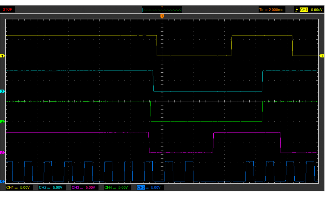Click the yellow CH1 ground level marker
Viewport: 325px width, 197px height.
click(x=3, y=56)
